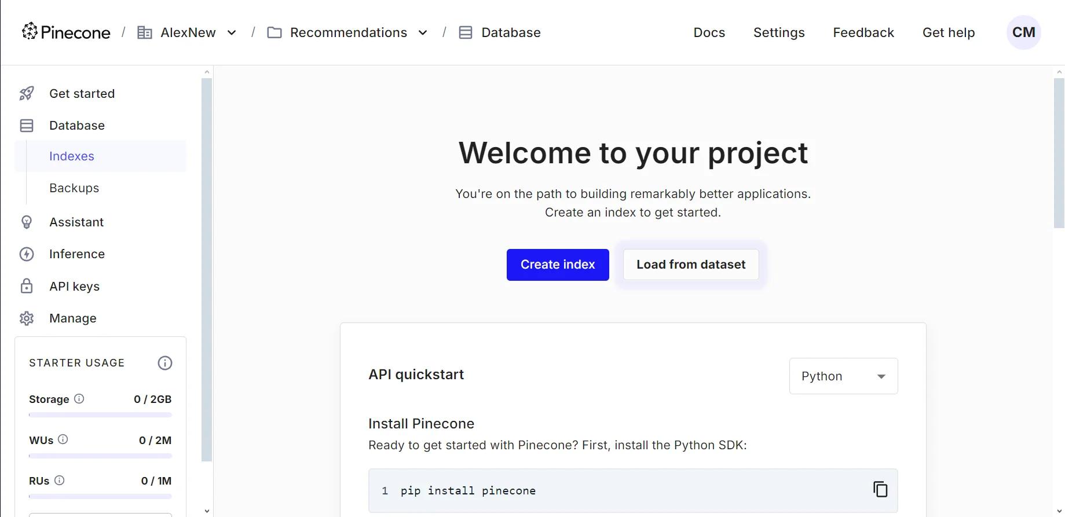
Task: Click the AlexNew organization name
Action: [188, 32]
